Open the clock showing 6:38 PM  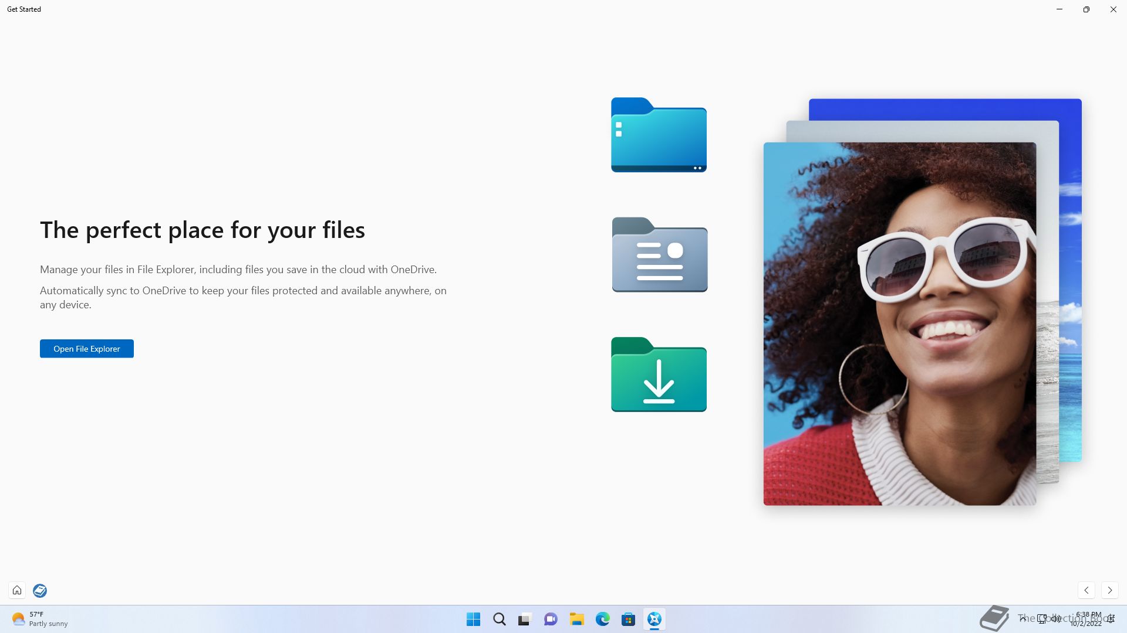pyautogui.click(x=1088, y=619)
